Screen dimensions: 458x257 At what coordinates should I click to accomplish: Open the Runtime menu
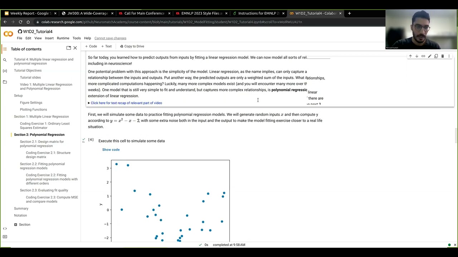(63, 38)
